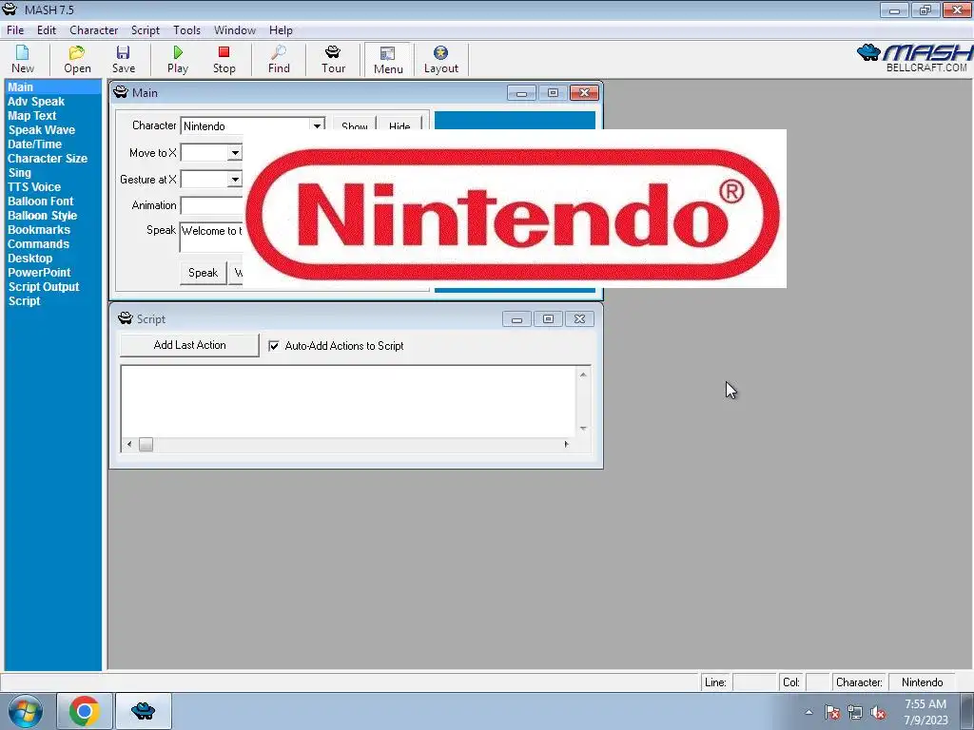Click the Layout toolbar icon
This screenshot has height=730, width=974.
441,60
